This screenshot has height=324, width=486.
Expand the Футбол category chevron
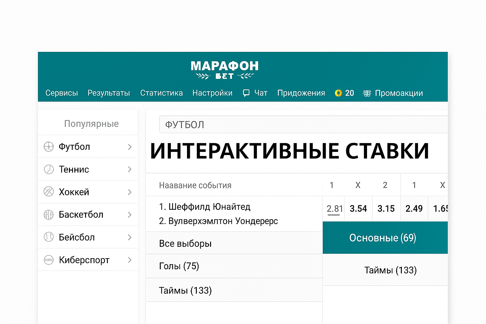tap(129, 147)
